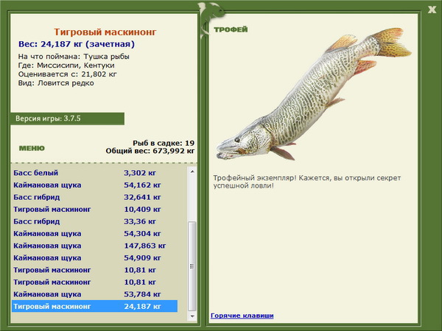Click the tiger muskie trophy image
Screen dimensions: 442x331
(x=314, y=94)
